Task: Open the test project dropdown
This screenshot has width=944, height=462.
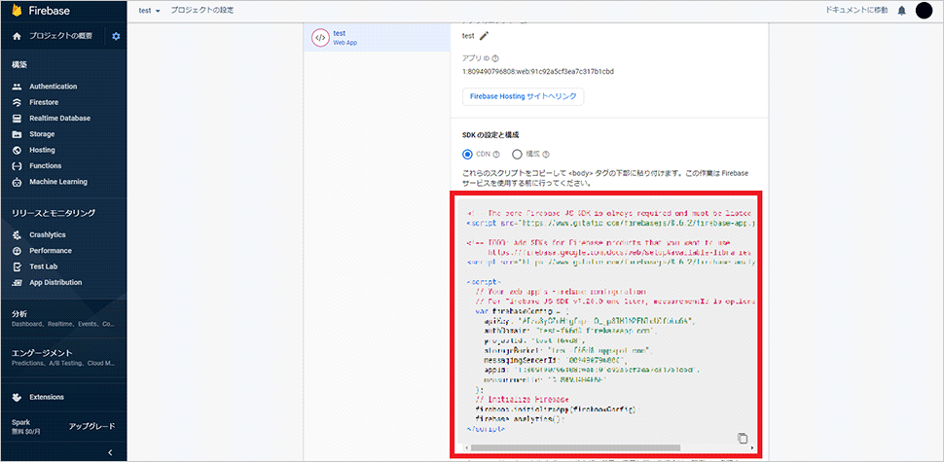Action: 149,11
